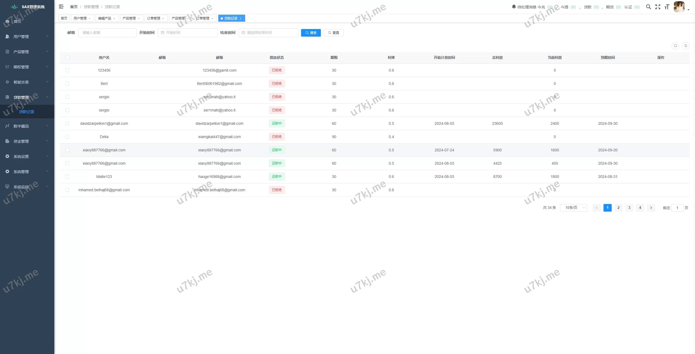Open the font size setting icon
The height and width of the screenshot is (354, 695).
(x=667, y=7)
